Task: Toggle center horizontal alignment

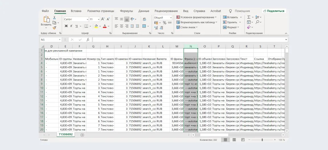Action: 122,26
